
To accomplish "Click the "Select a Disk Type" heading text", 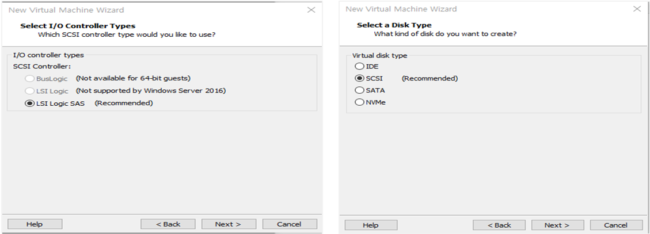I will click(394, 25).
